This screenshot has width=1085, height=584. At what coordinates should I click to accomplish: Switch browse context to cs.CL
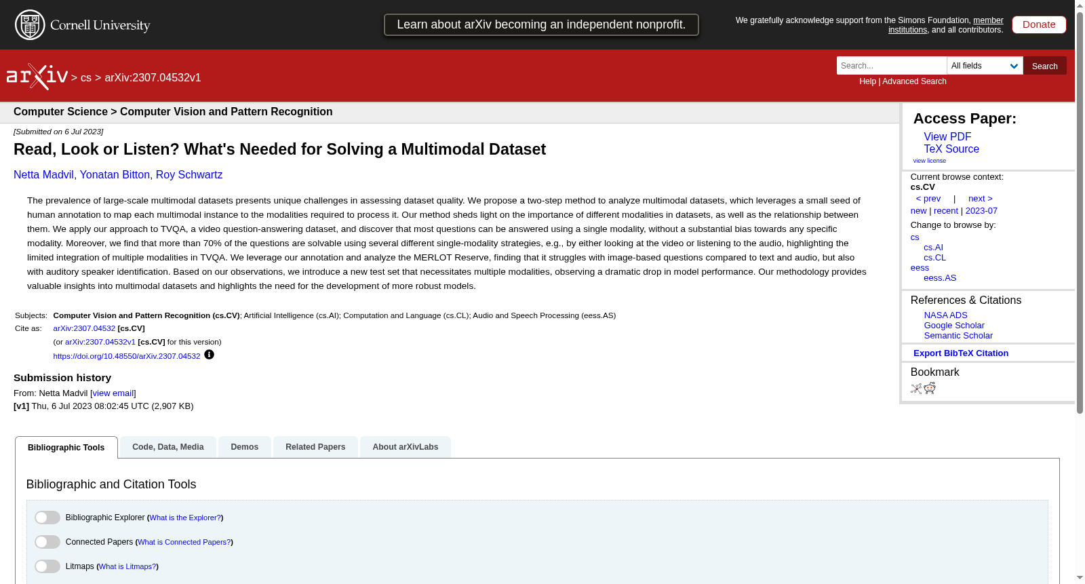(934, 258)
